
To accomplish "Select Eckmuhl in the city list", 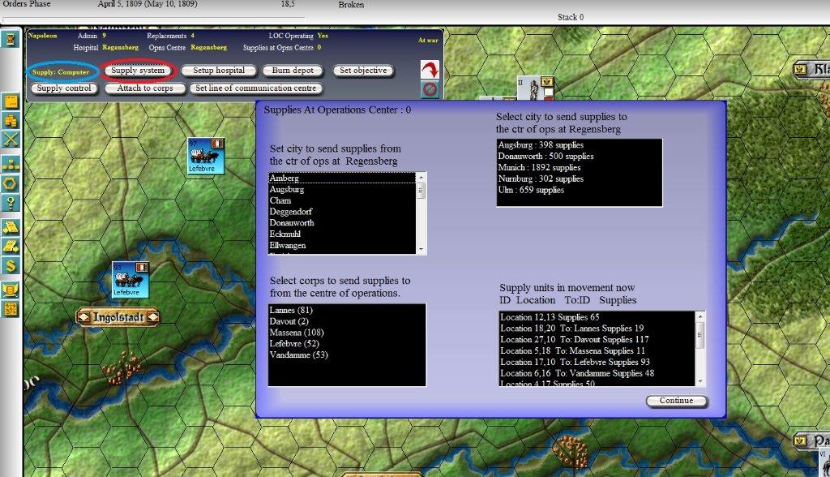I will (x=342, y=234).
